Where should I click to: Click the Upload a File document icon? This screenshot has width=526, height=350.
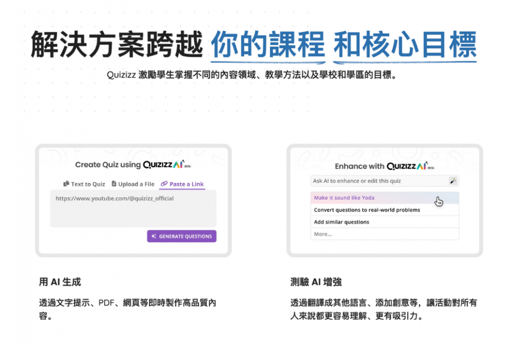pos(114,184)
